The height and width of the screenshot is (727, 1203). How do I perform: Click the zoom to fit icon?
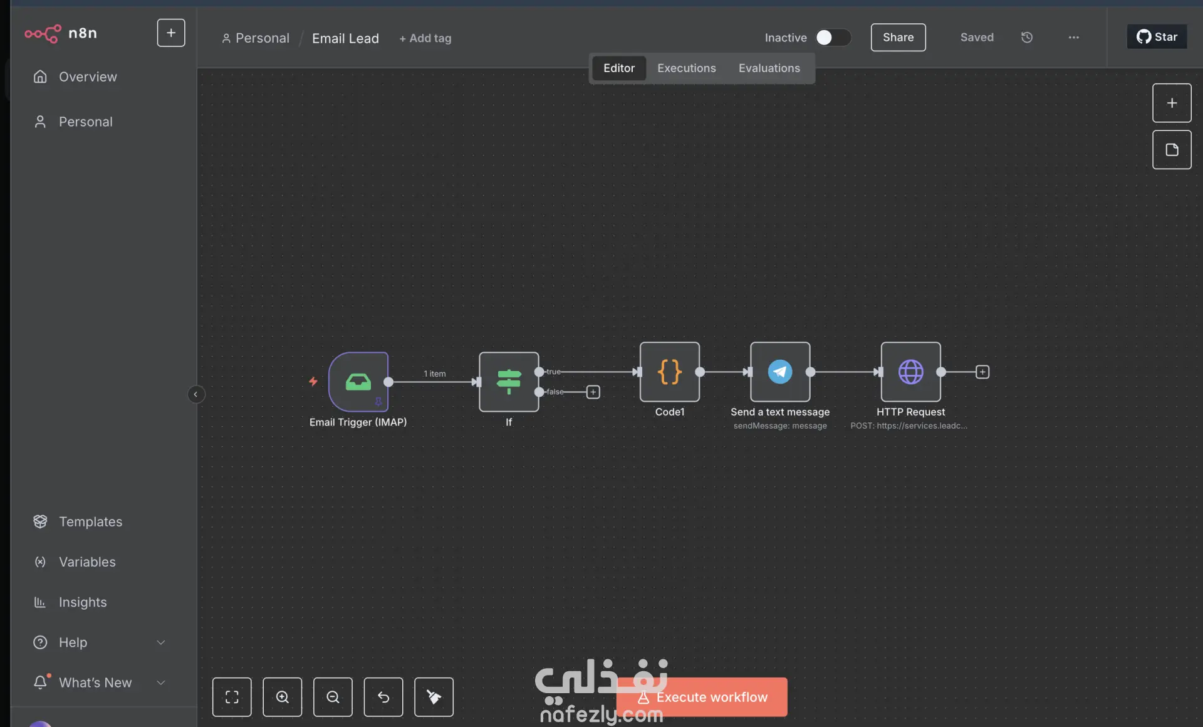click(x=232, y=697)
